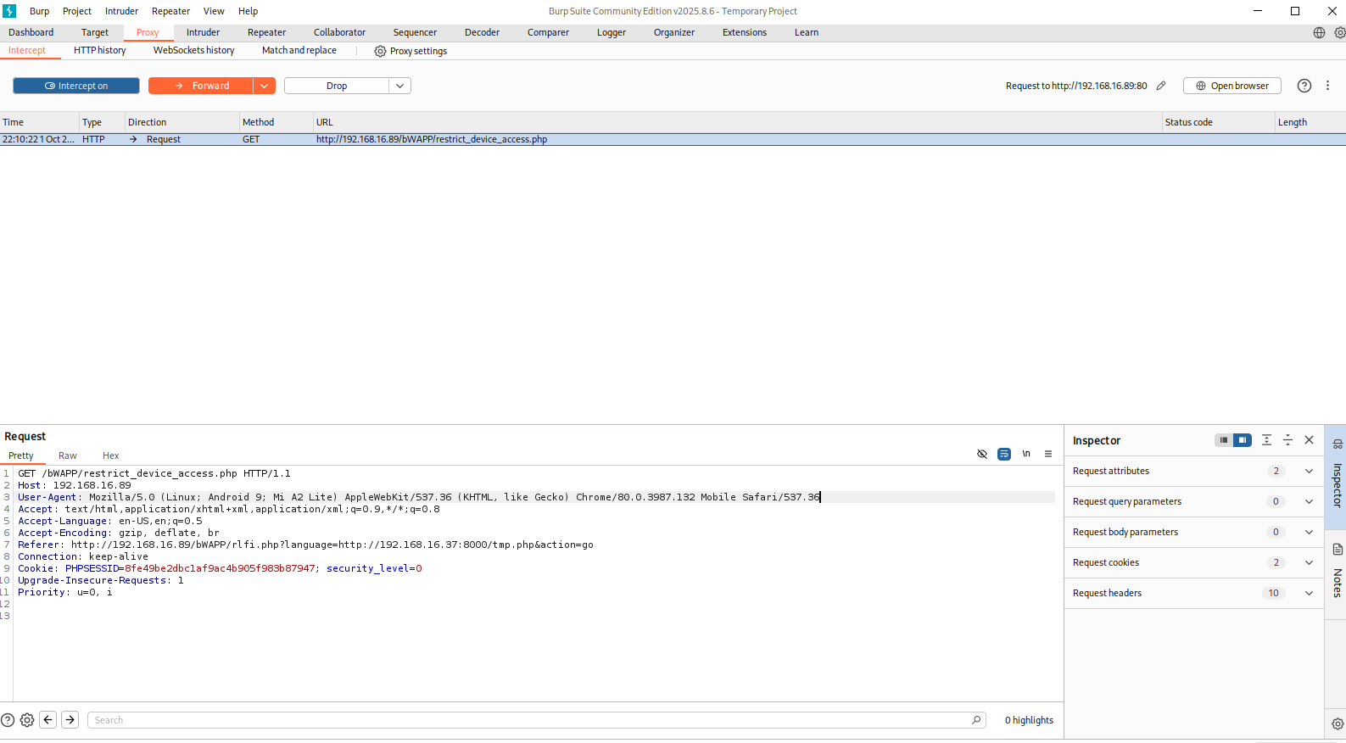This screenshot has height=743, width=1346.
Task: Open the Burp menu
Action: (x=40, y=11)
